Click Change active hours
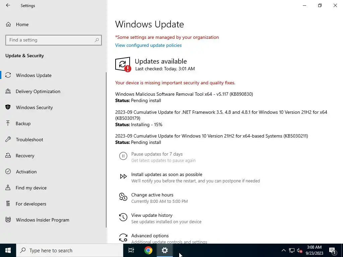The image size is (343, 257). (152, 195)
